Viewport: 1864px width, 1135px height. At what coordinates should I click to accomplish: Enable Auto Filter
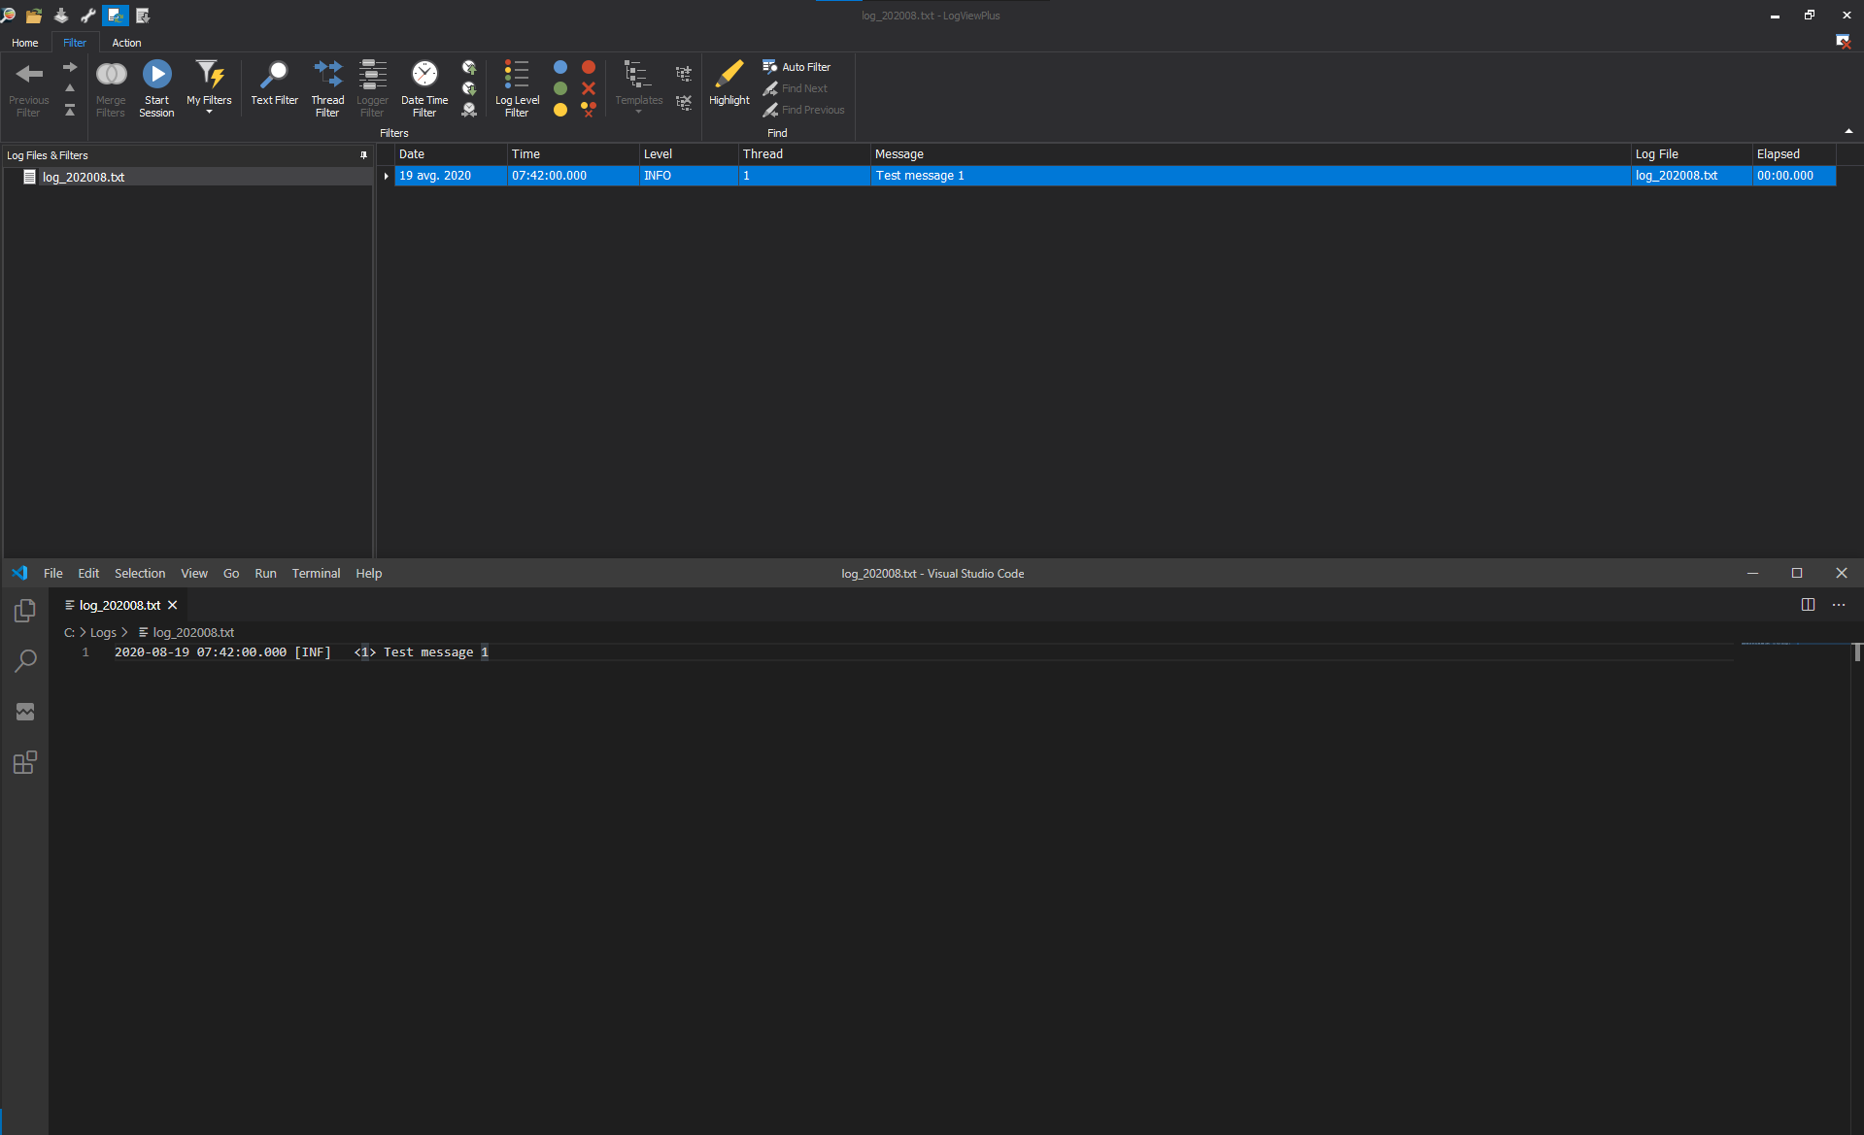pyautogui.click(x=796, y=67)
